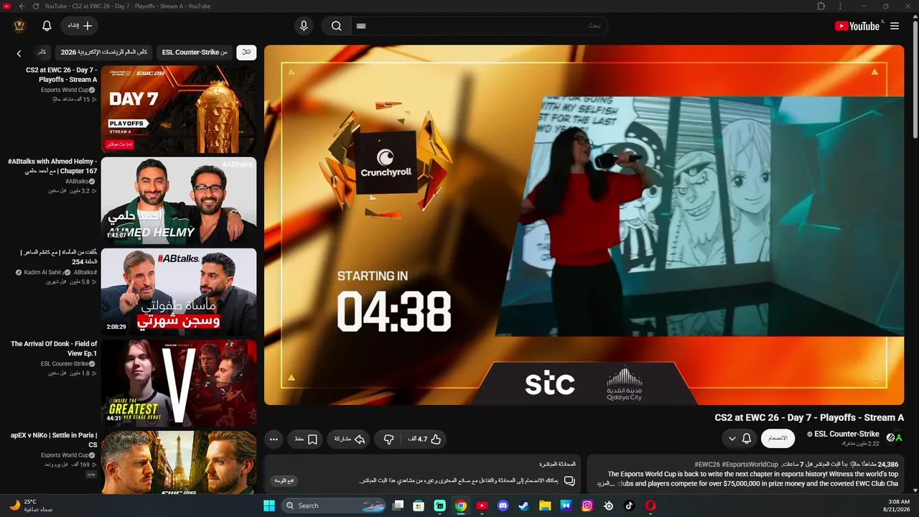Start a voice search with the microphone

304,26
